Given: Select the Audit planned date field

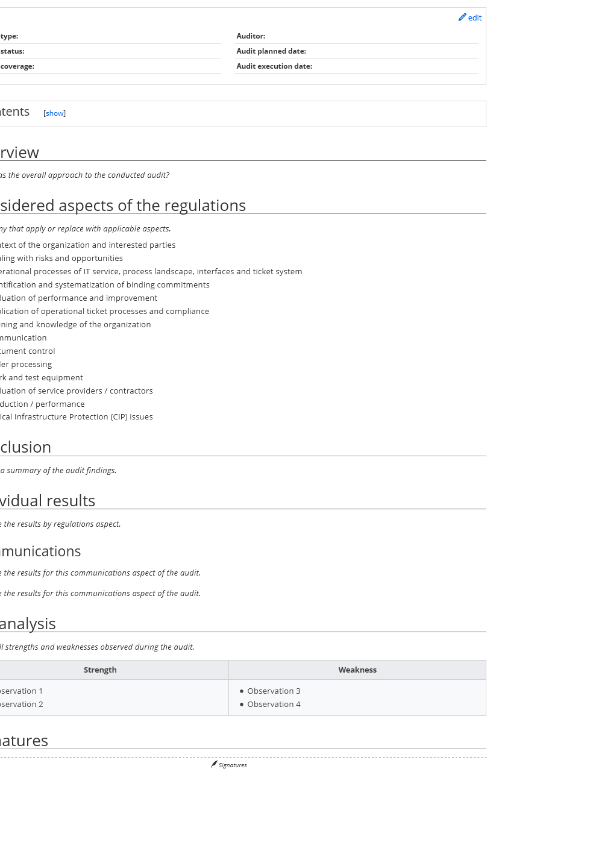Looking at the screenshot, I should point(356,51).
